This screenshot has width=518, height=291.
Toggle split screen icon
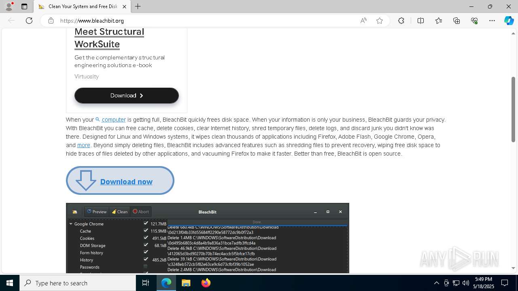pos(420,21)
